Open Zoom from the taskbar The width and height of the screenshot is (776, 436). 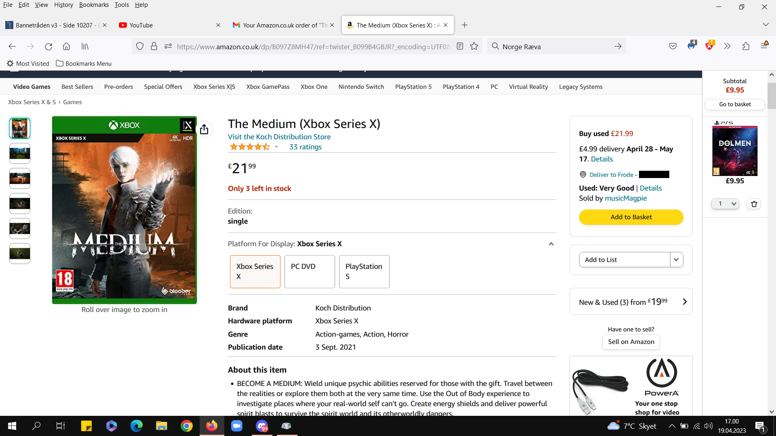(237, 426)
